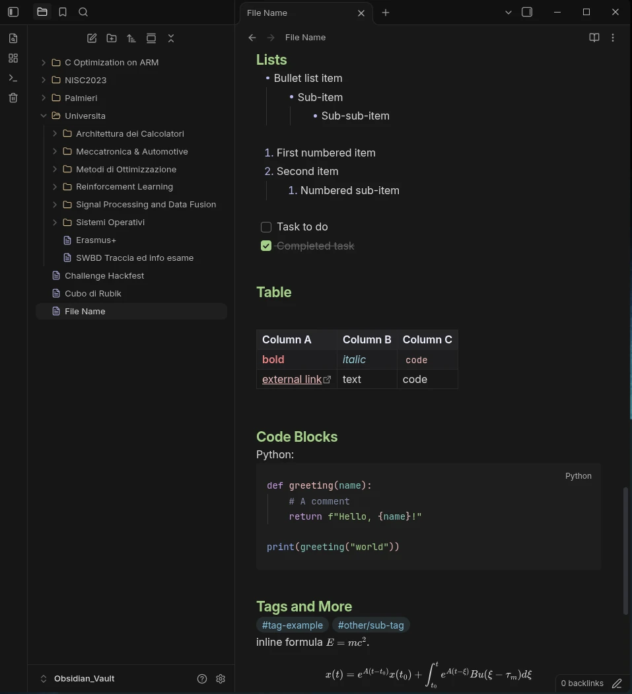Open settings gear icon

point(221,679)
